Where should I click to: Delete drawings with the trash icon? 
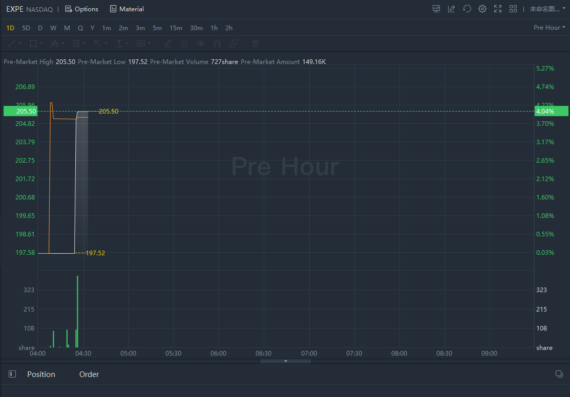point(256,44)
